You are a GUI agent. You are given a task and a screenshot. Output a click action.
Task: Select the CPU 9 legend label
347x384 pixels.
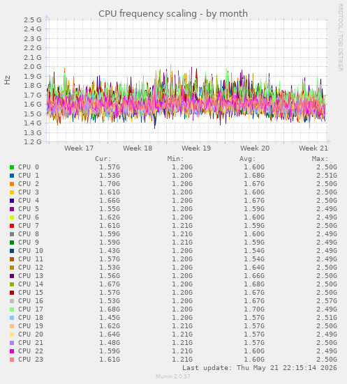pos(29,243)
